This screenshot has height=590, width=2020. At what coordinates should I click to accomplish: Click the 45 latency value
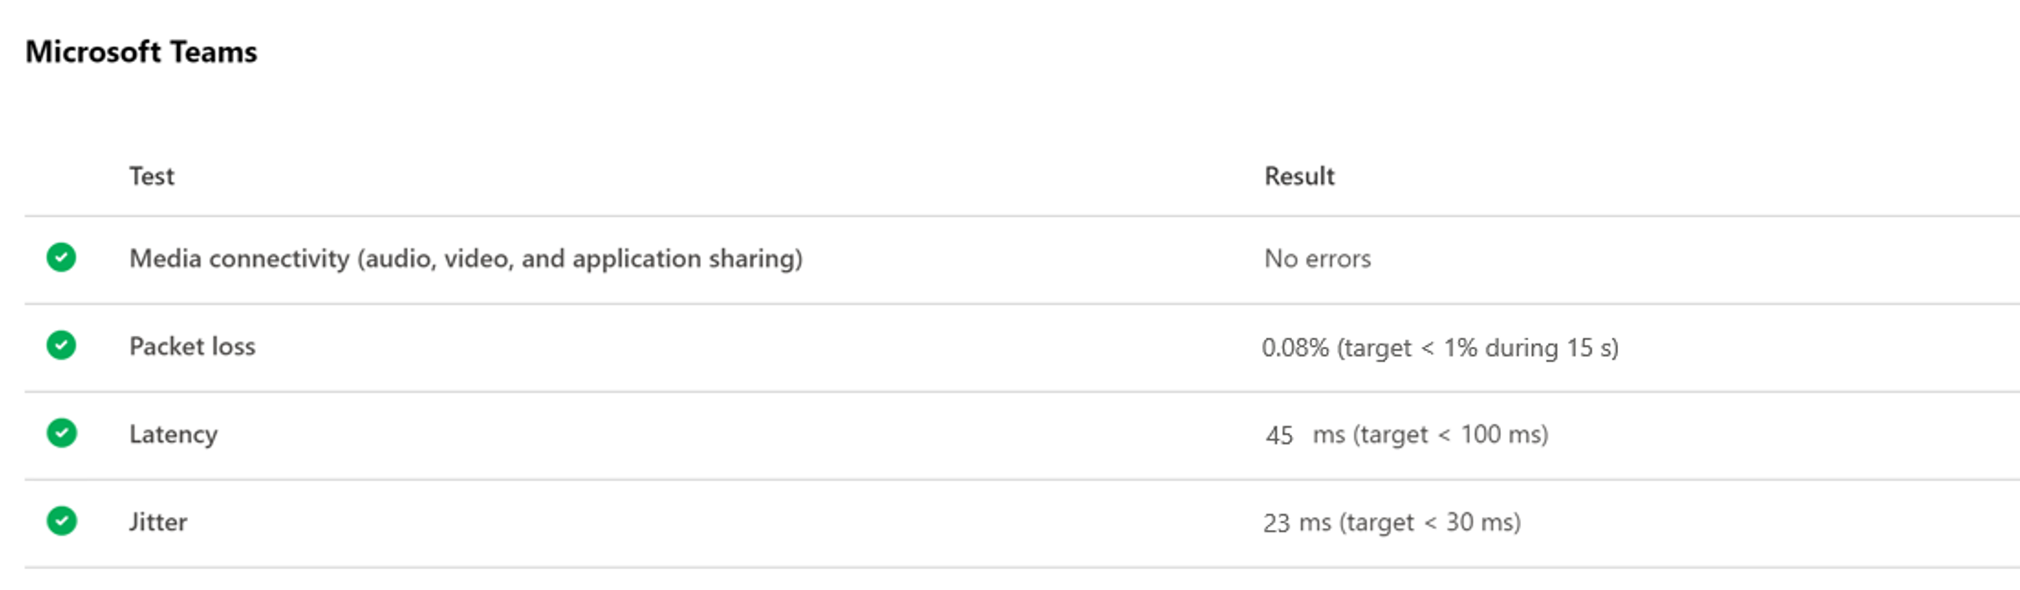point(1279,435)
